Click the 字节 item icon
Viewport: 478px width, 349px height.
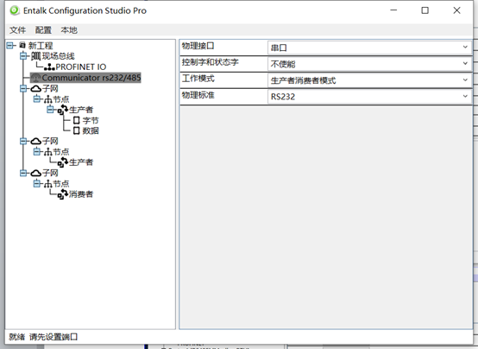77,120
